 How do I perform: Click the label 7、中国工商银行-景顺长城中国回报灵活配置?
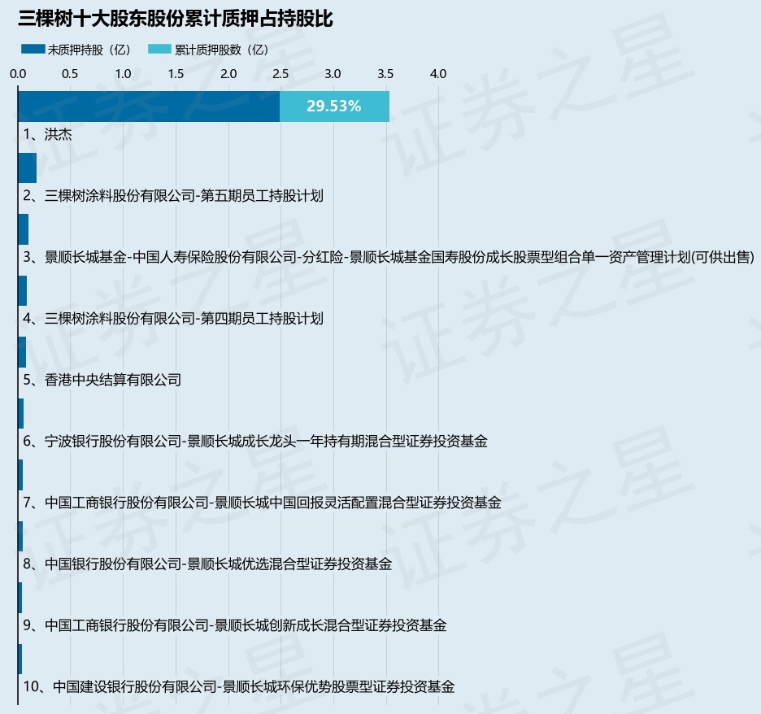click(x=262, y=503)
